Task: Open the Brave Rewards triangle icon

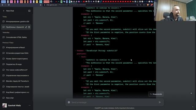Action: point(152,5)
